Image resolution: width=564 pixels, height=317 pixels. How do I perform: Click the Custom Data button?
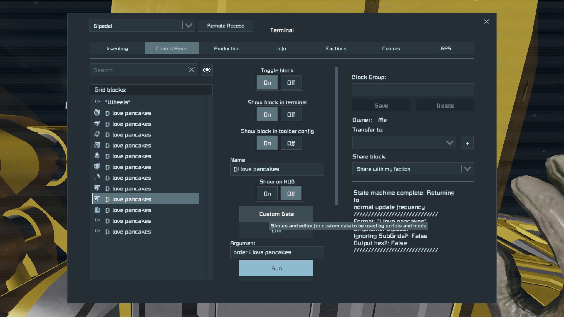pyautogui.click(x=276, y=214)
